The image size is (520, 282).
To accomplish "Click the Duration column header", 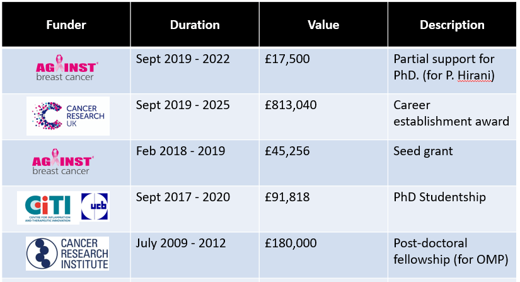I will (195, 25).
